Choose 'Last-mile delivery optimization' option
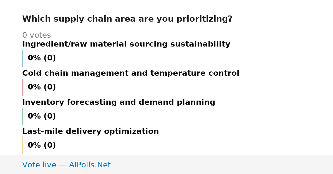 tap(90, 132)
